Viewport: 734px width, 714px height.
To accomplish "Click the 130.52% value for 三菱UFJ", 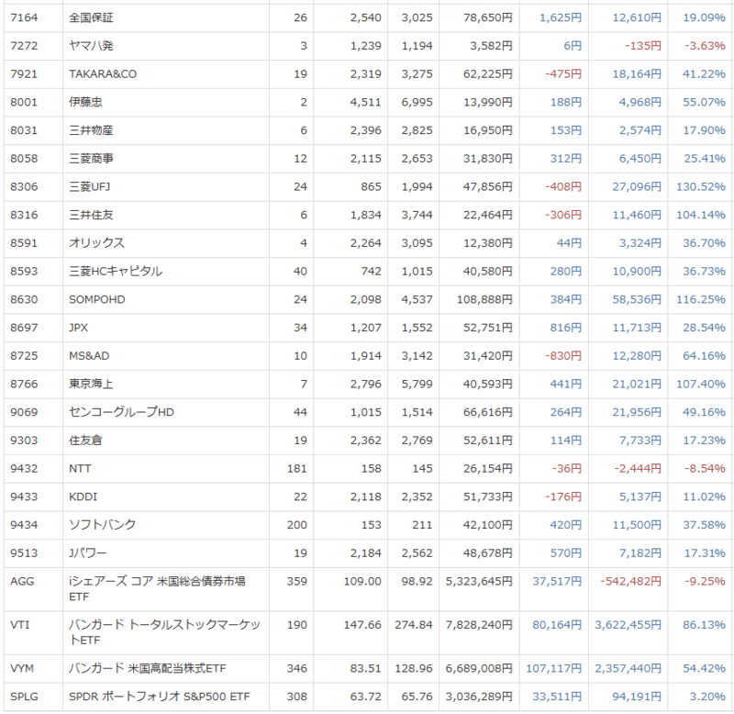I will coord(701,187).
